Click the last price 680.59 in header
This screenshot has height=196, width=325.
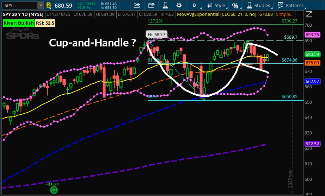click(x=63, y=5)
